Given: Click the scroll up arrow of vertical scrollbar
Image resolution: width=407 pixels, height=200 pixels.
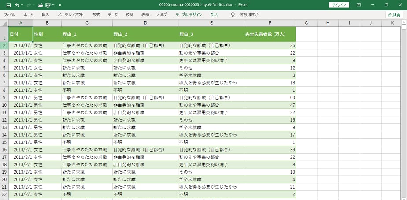Looking at the screenshot, I should [404, 22].
